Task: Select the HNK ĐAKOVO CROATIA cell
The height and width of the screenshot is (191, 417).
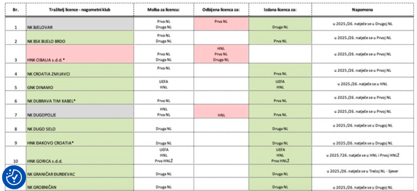Action: [80, 140]
